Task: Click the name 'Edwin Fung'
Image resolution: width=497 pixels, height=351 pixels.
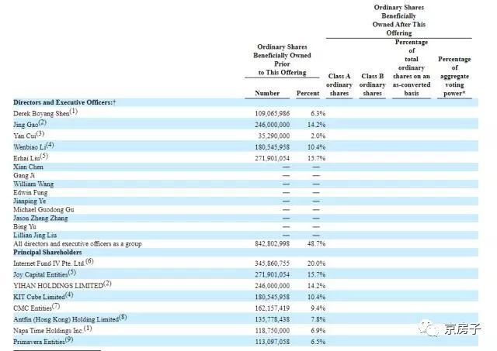Action: [30, 193]
